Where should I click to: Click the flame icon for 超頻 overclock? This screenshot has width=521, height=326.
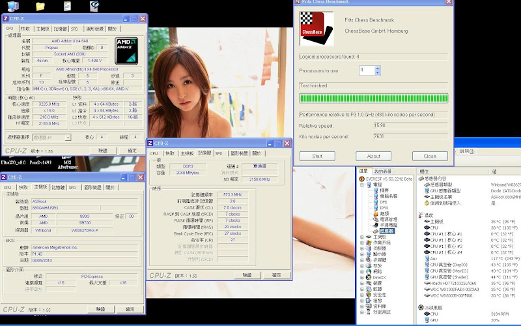coord(376,214)
